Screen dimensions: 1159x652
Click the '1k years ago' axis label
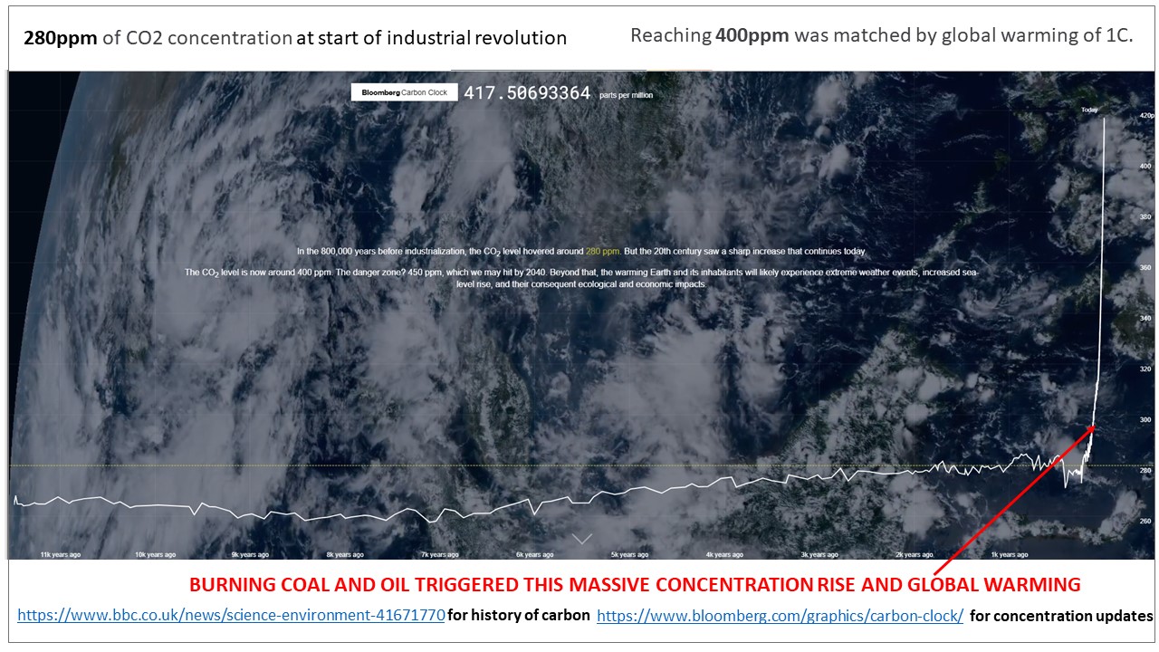pyautogui.click(x=1010, y=554)
